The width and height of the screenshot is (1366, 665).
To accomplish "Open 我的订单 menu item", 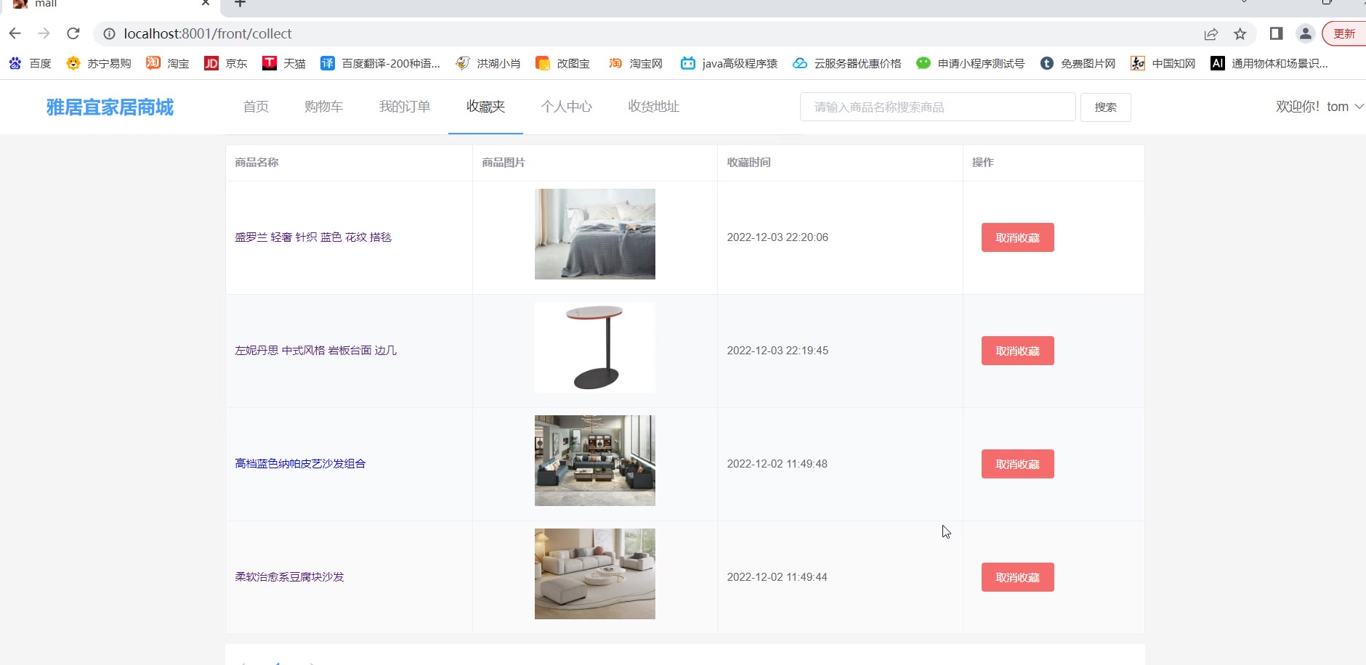I will [405, 107].
